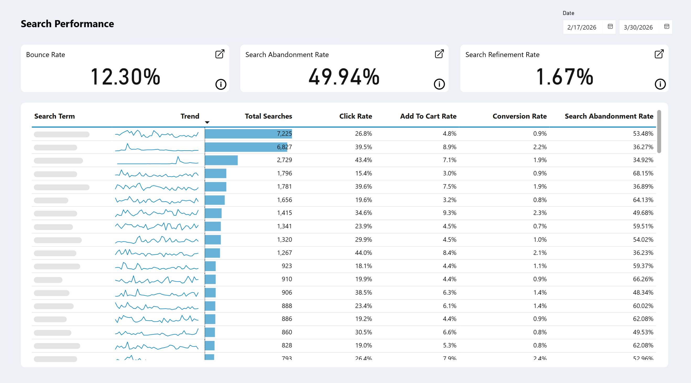
Task: Open Search Refinement Rate pop-out icon
Action: point(659,54)
